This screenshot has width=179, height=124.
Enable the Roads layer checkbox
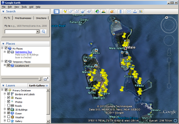click(x=9, y=105)
